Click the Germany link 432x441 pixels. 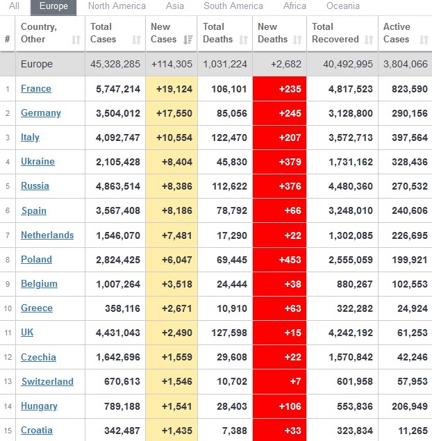point(41,113)
